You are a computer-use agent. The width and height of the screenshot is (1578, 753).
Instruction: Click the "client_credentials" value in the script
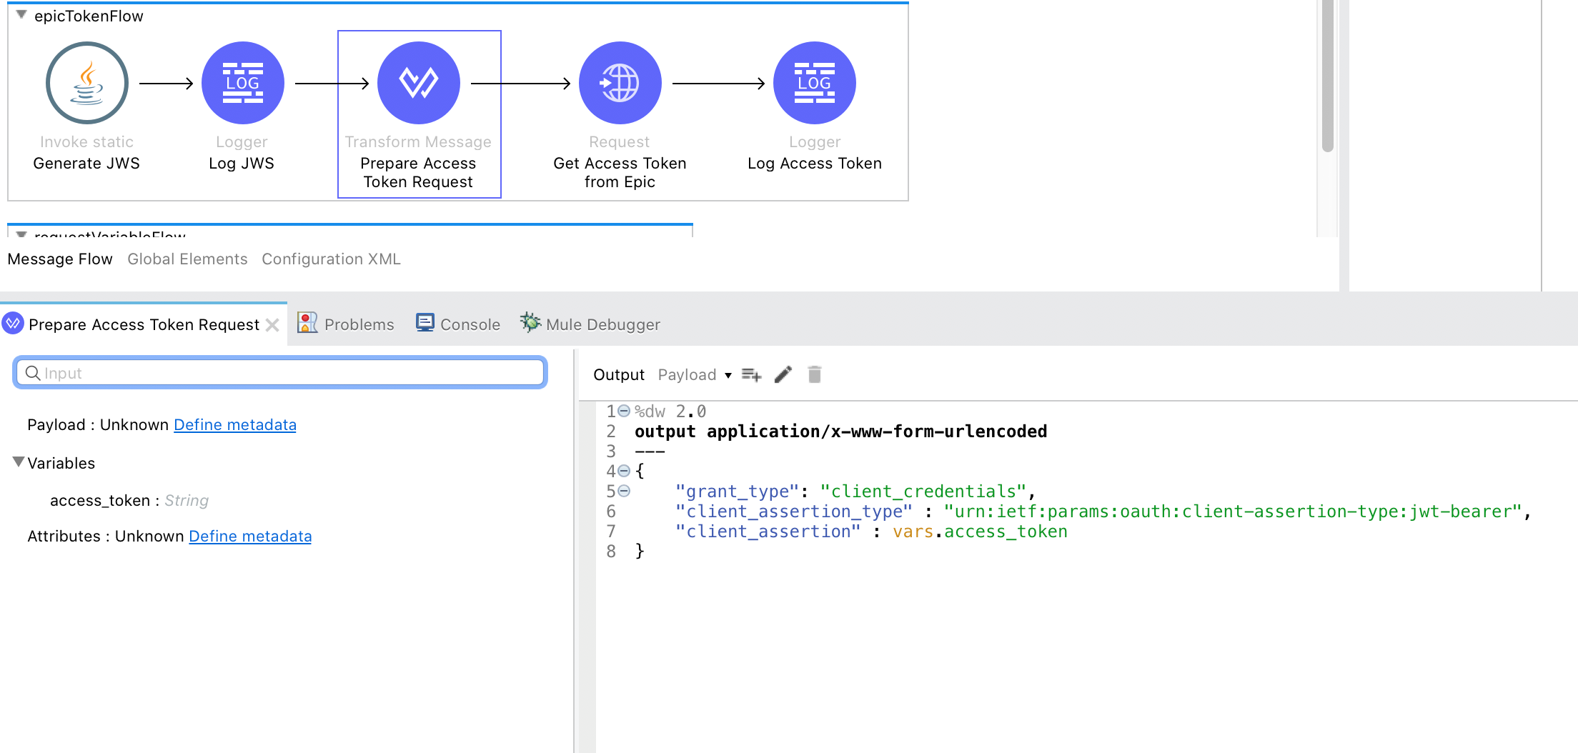923,492
